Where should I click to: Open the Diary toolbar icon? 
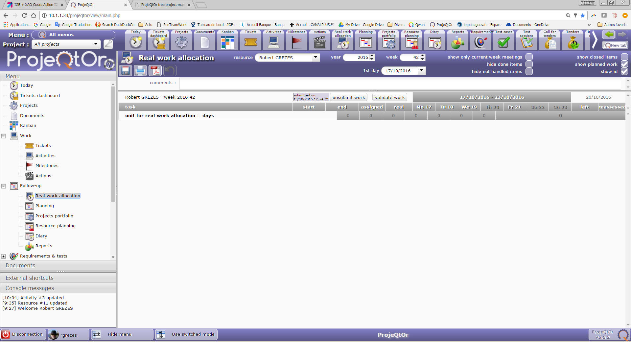point(434,40)
